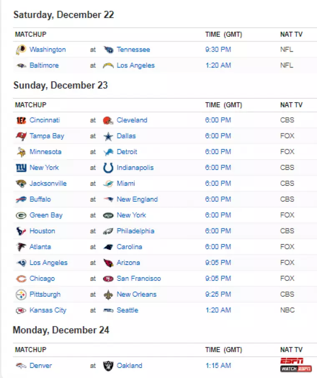Screen dimensions: 317x378
Task: Click the Green Bay Packers logo
Action: tap(21, 215)
